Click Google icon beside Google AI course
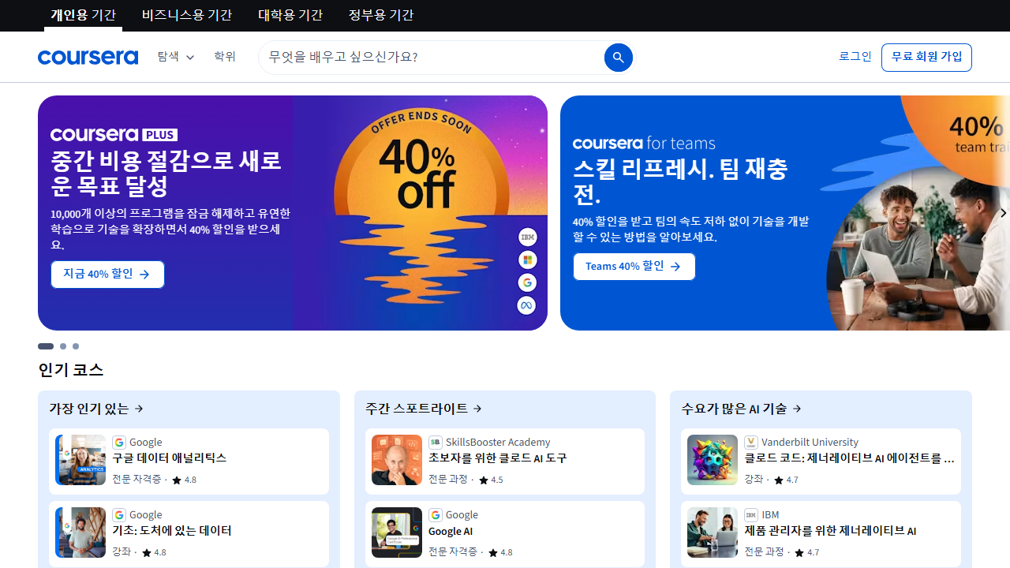1010x568 pixels. coord(436,515)
